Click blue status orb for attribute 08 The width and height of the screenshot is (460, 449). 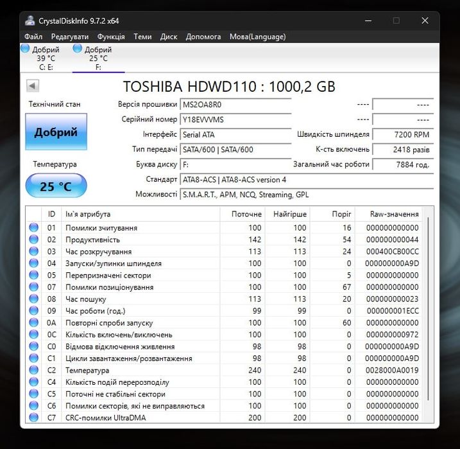[x=34, y=299]
